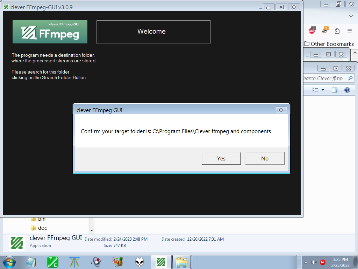
Task: Click the clever FFmpeg-GUI logo image
Action: coord(50,32)
